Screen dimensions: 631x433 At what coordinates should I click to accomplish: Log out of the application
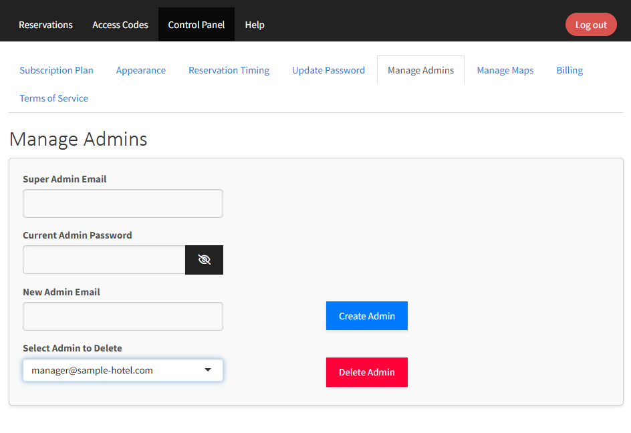coord(591,24)
